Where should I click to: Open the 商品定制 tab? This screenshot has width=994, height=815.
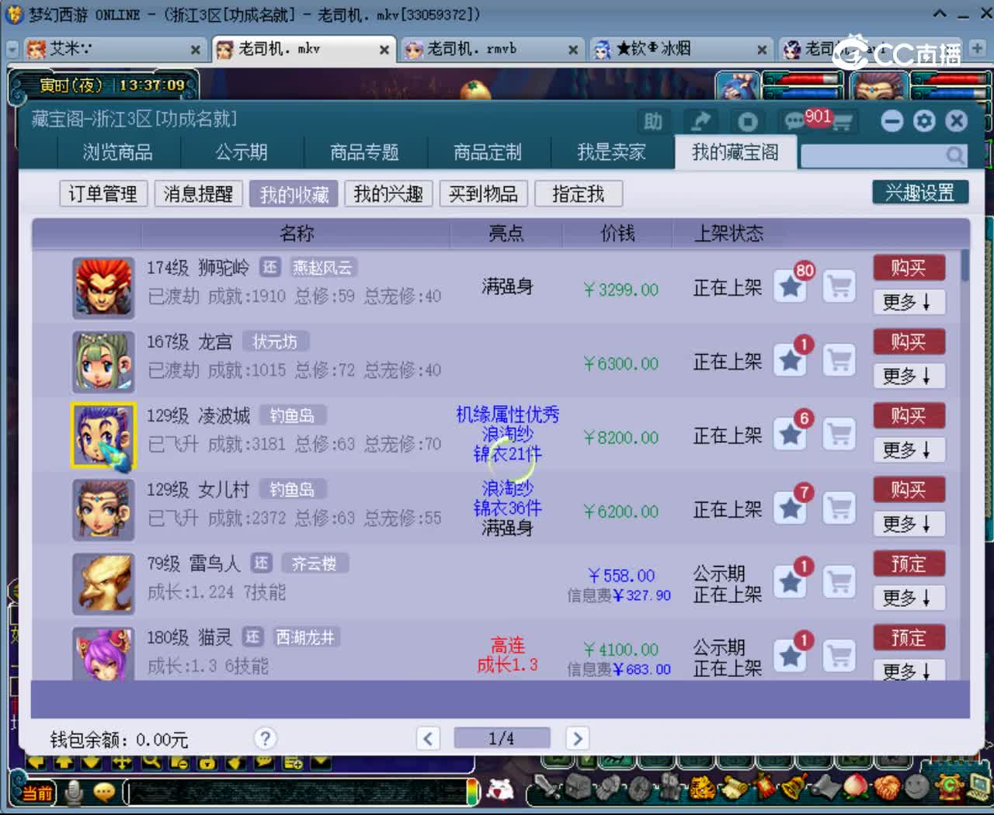[488, 152]
